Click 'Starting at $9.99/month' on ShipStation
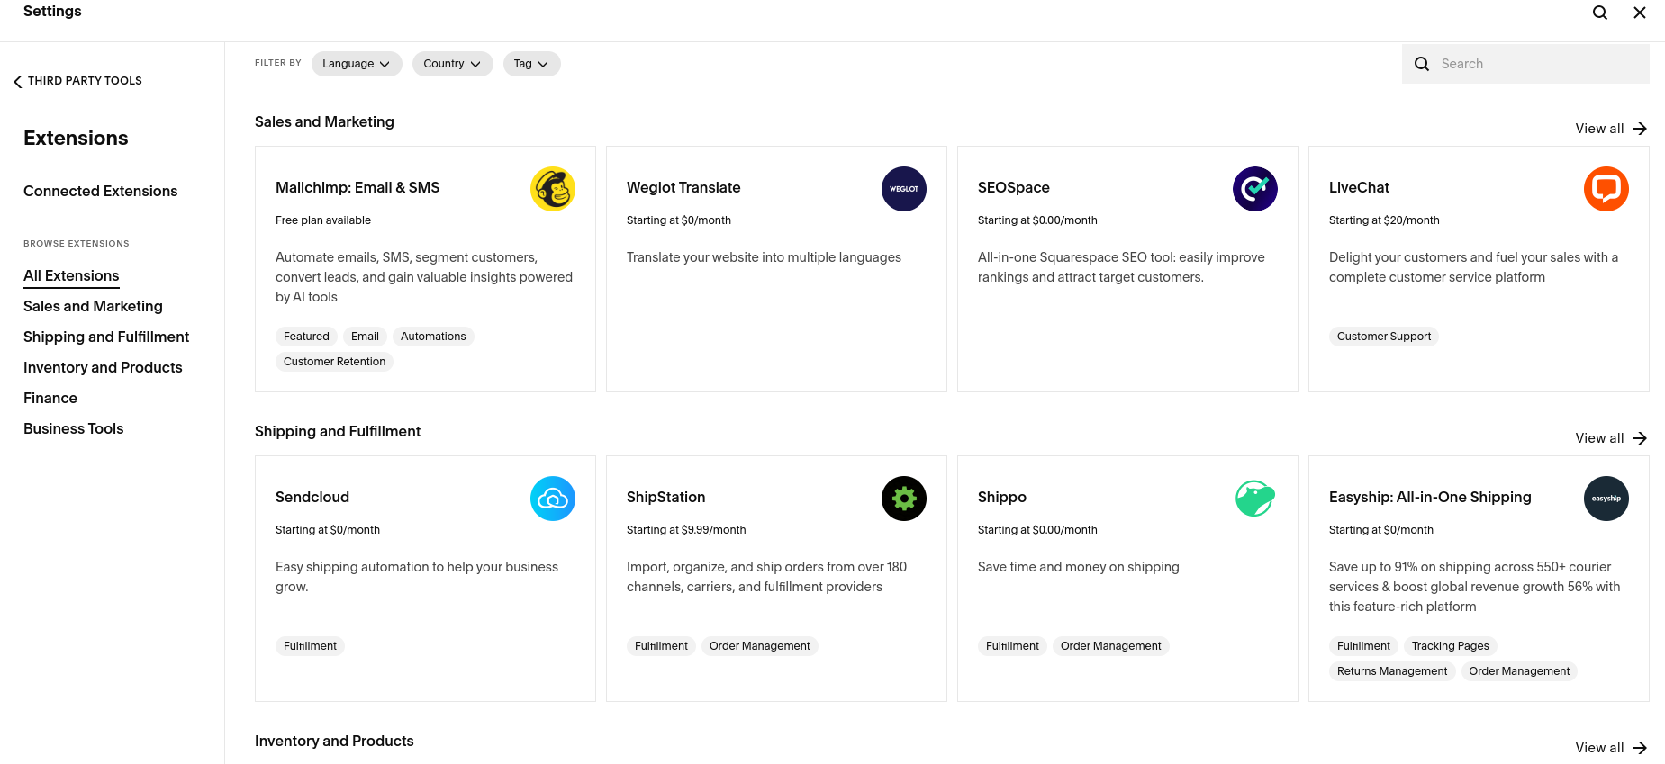The height and width of the screenshot is (764, 1665). (686, 530)
